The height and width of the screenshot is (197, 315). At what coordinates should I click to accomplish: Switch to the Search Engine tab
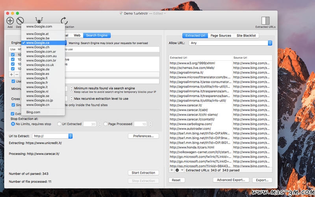tap(97, 35)
